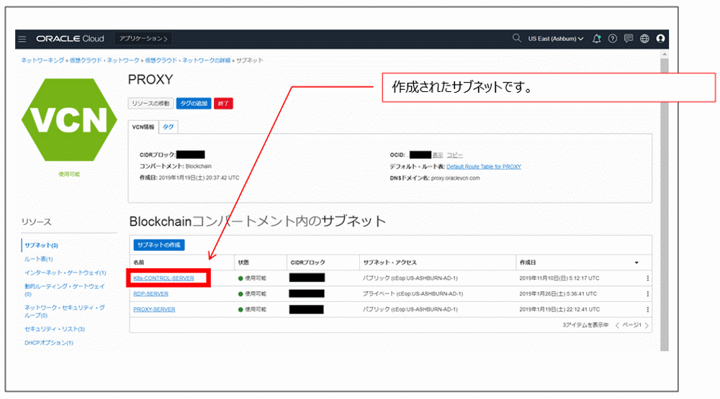Open 仮想クラウド・ネットワークの詳細 breadcrumb link
720x399 pixels.
(187, 60)
